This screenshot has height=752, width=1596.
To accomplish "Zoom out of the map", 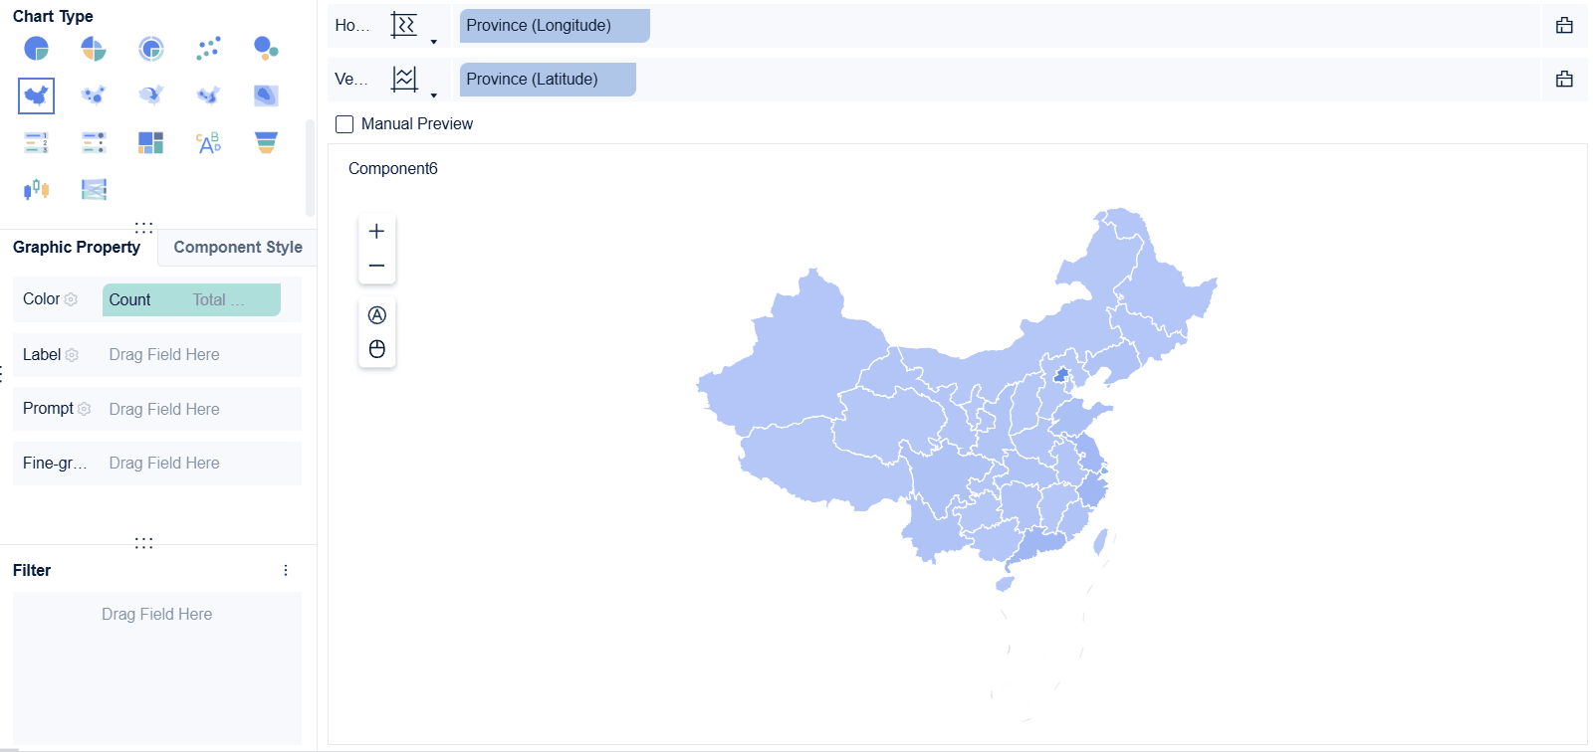I will pyautogui.click(x=376, y=266).
